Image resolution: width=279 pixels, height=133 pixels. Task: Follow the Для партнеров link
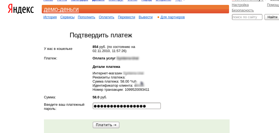coord(173,17)
